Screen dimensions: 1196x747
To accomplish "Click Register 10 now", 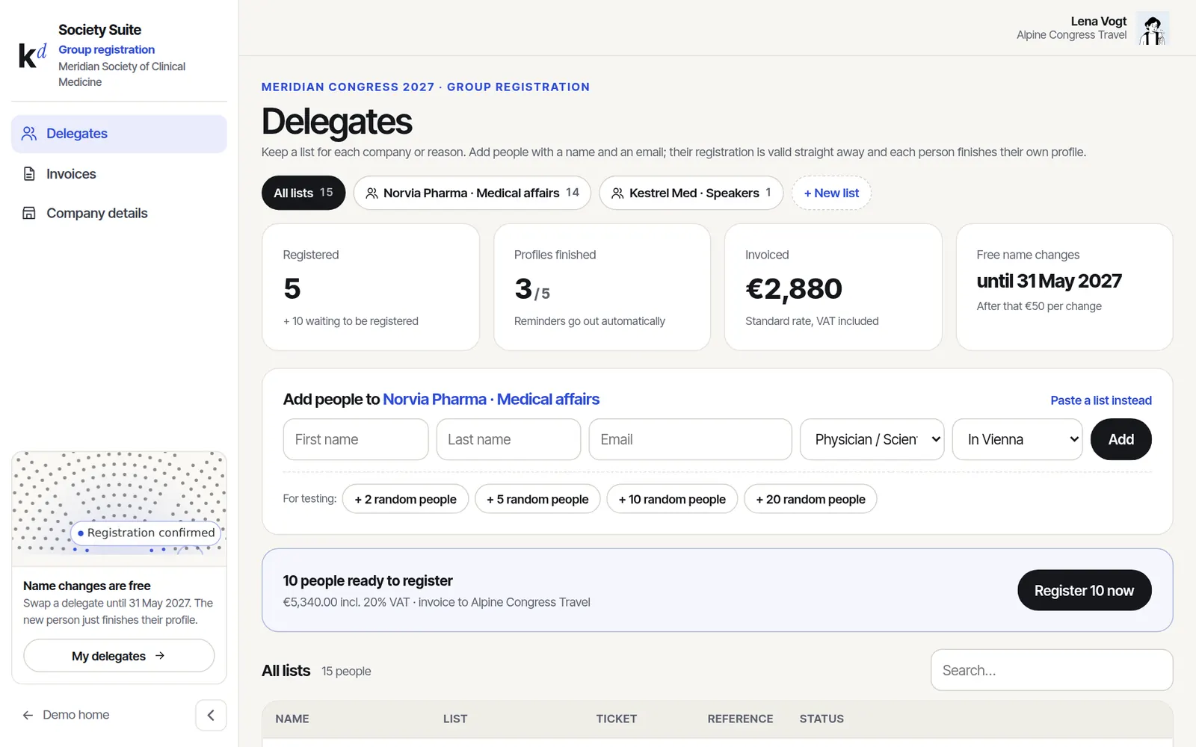I will point(1084,590).
